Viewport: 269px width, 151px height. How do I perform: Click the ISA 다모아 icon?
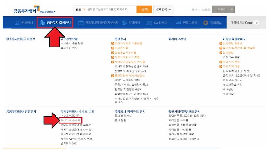[149, 23]
